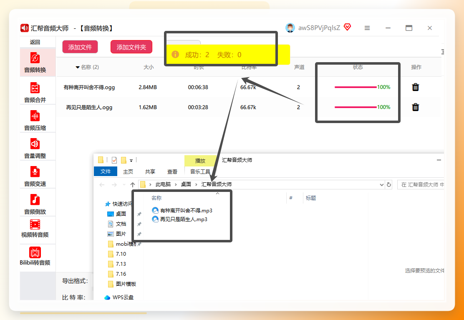Click 此电脑 in the Explorer breadcrumb
The width and height of the screenshot is (464, 320).
[x=163, y=184]
